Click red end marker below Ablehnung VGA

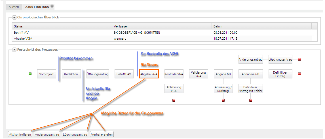coord(174,100)
